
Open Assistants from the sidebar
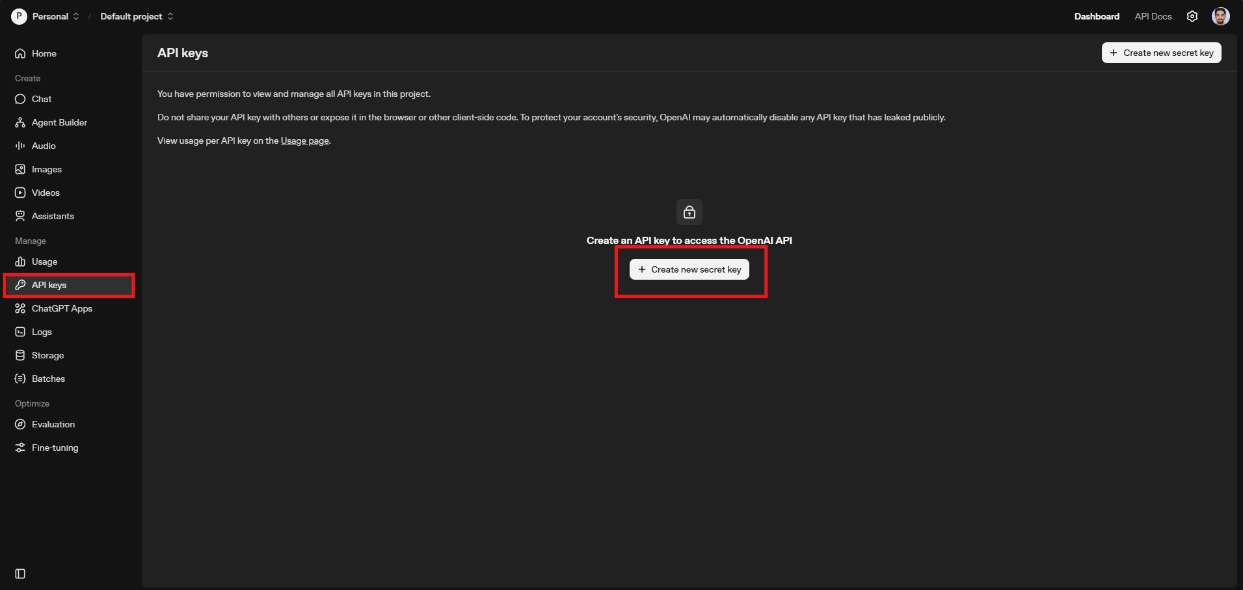pyautogui.click(x=70, y=216)
